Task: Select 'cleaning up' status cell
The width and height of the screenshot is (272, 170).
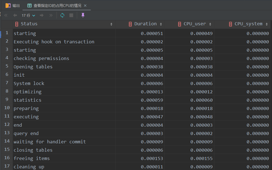Action: coord(64,167)
